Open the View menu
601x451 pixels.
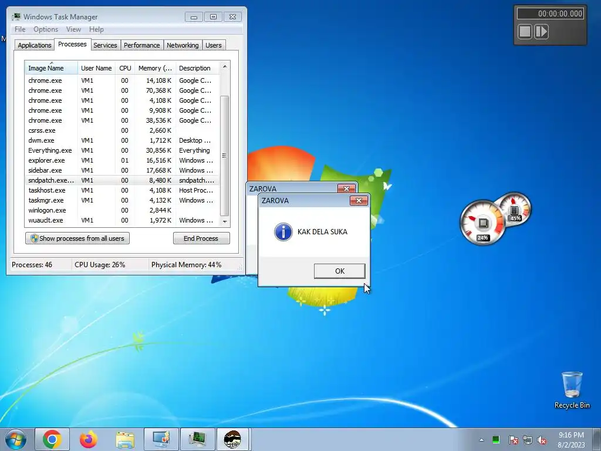point(73,29)
